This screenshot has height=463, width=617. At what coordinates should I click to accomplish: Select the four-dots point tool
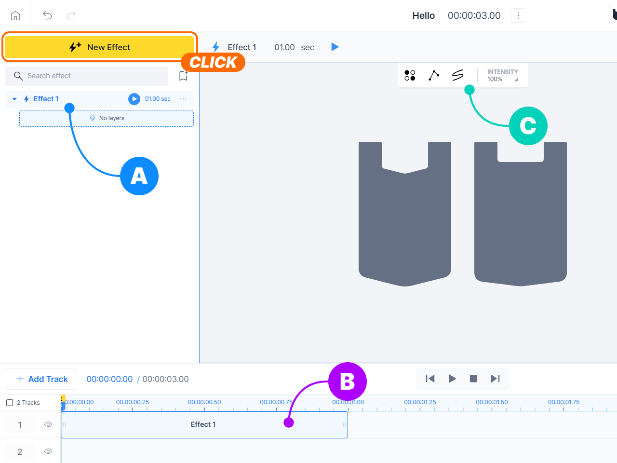point(410,75)
